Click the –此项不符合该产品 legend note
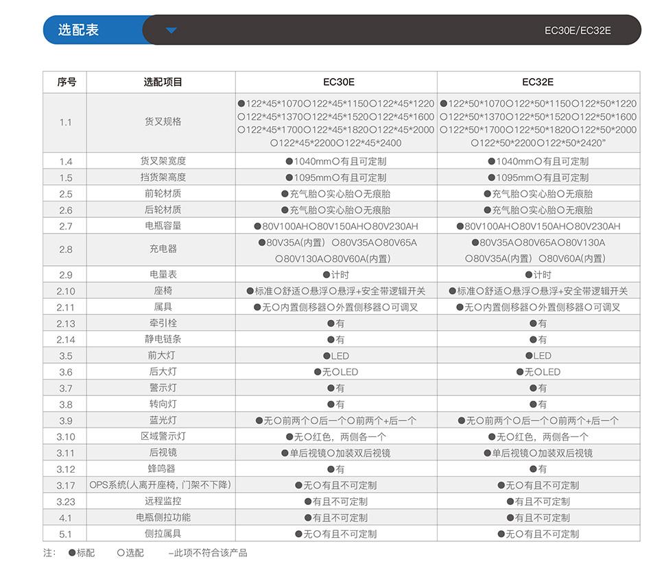This screenshot has width=664, height=581. (207, 553)
